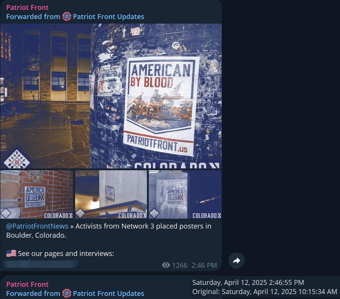Click the 2:46 PM message timestamp
This screenshot has height=299, width=340.
[204, 265]
